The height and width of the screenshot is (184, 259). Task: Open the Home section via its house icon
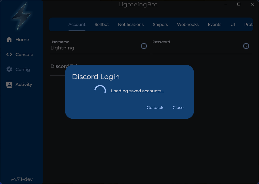pyautogui.click(x=9, y=39)
